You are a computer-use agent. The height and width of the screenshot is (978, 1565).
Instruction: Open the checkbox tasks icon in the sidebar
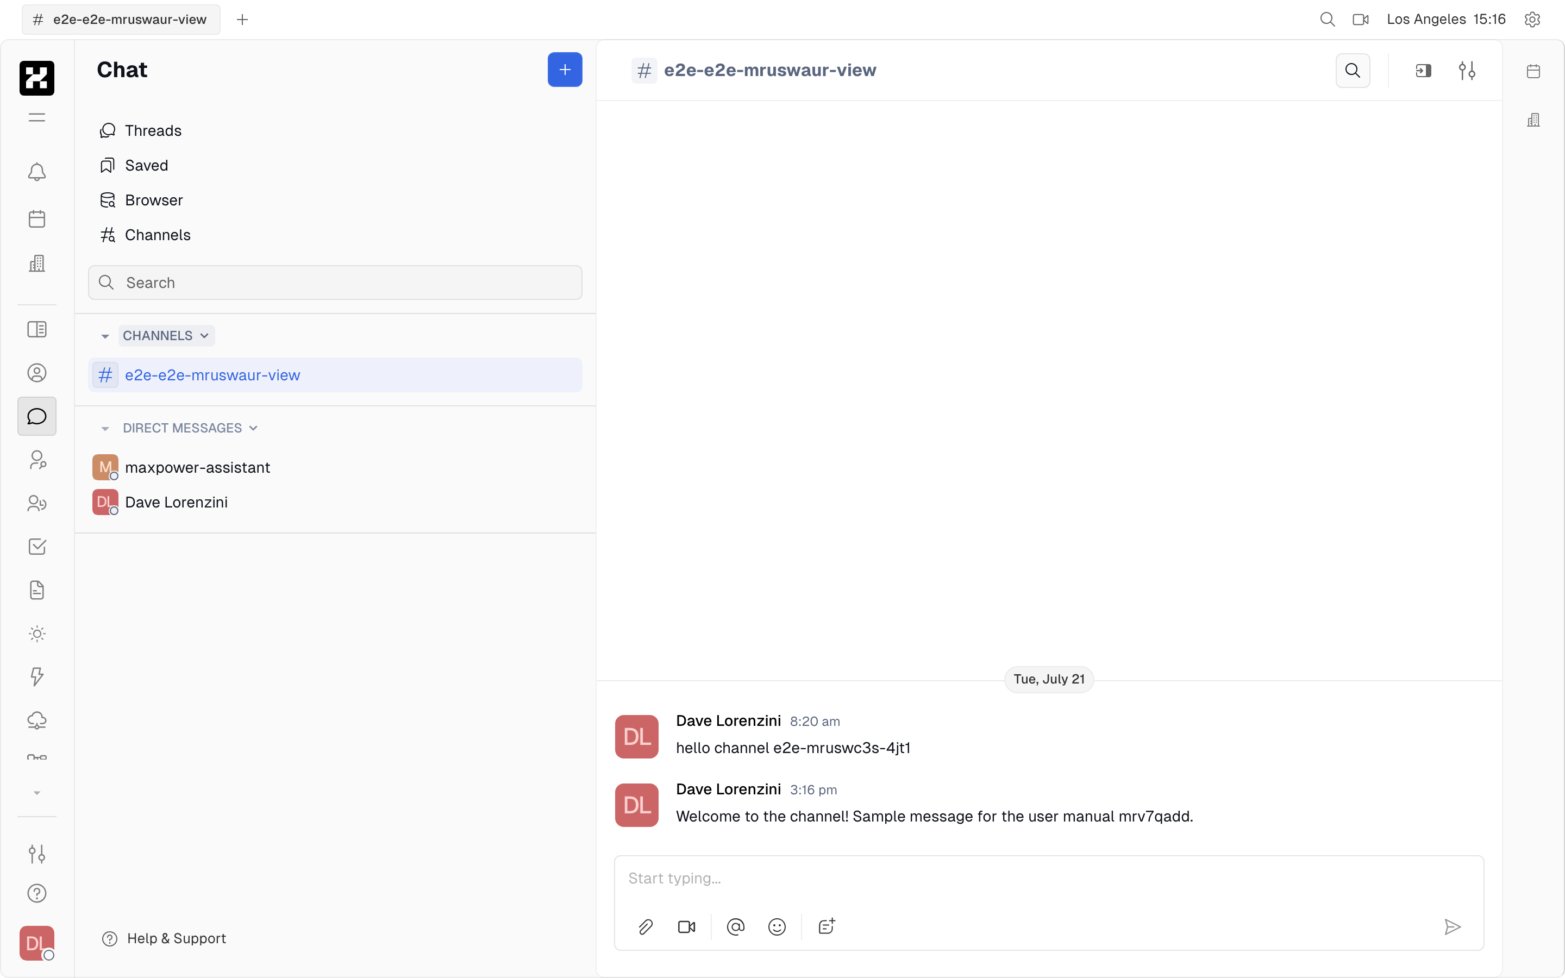coord(37,547)
